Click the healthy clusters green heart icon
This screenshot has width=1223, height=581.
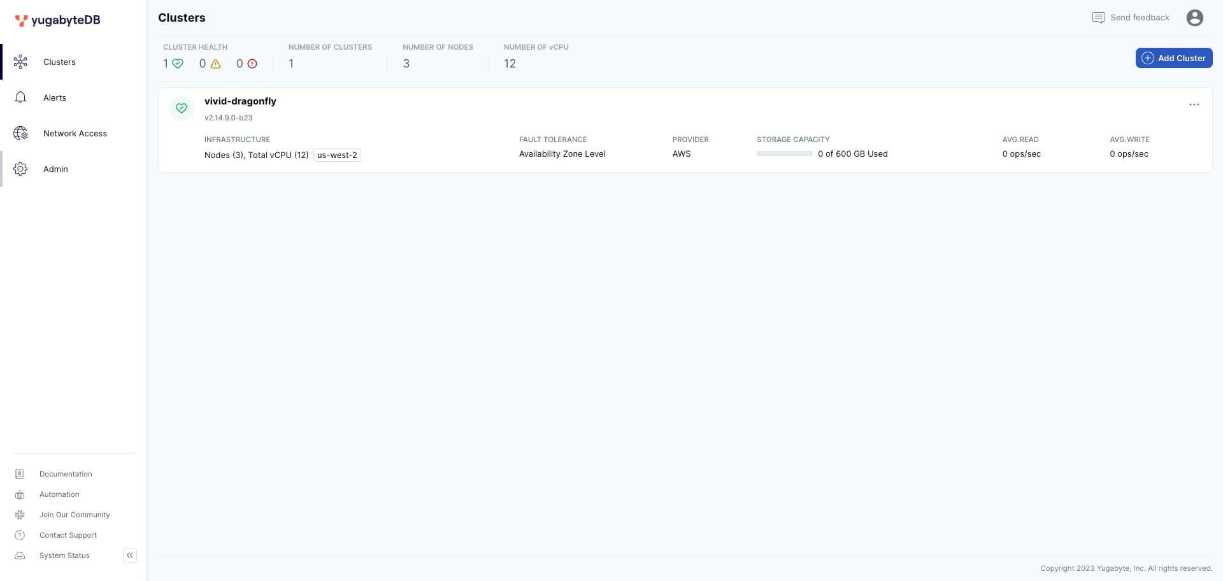[178, 64]
